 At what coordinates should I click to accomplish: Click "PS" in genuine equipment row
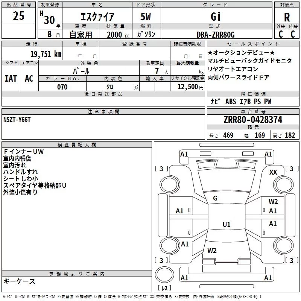[x=257, y=101]
